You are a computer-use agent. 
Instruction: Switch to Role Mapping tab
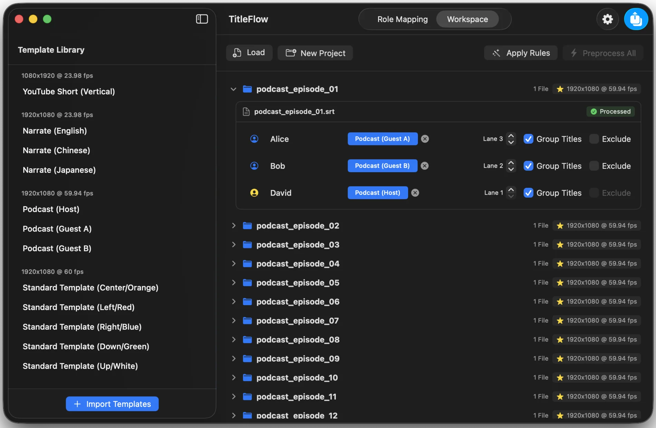tap(402, 19)
